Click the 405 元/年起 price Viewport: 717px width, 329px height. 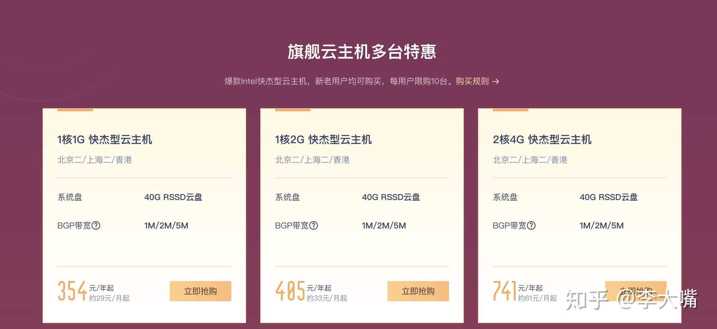pos(303,291)
